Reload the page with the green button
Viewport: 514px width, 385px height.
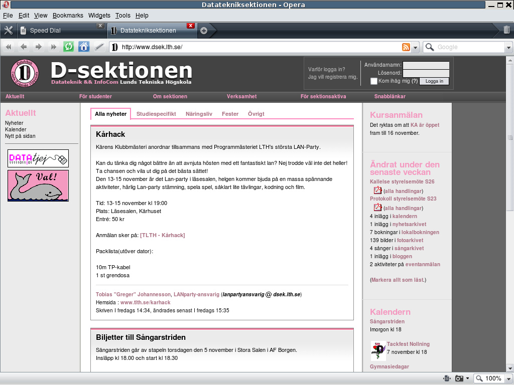(x=68, y=47)
